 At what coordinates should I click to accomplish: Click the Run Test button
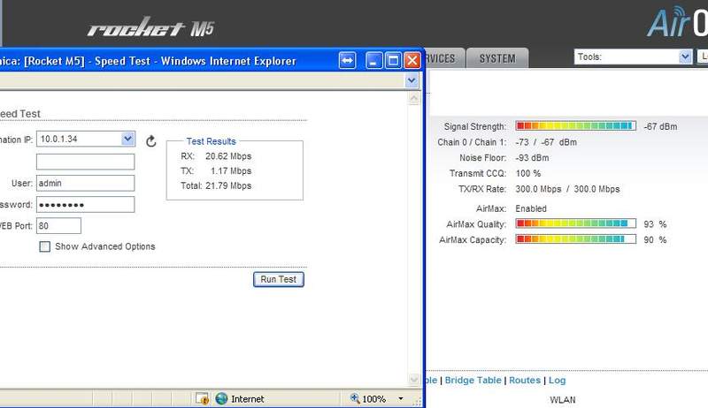pos(279,279)
